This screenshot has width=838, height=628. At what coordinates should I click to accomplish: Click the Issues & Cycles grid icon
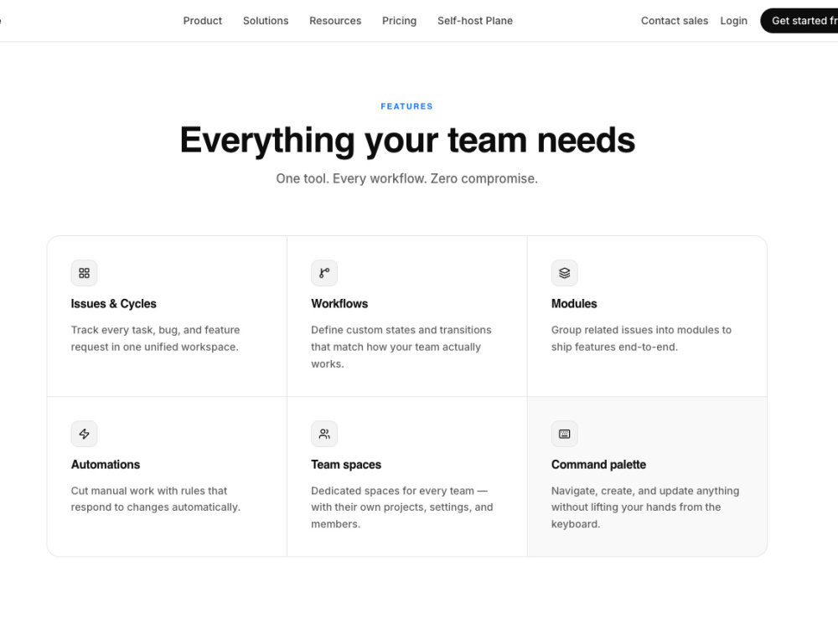(84, 273)
